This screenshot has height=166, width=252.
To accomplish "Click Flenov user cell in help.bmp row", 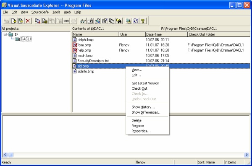I will click(x=124, y=50).
